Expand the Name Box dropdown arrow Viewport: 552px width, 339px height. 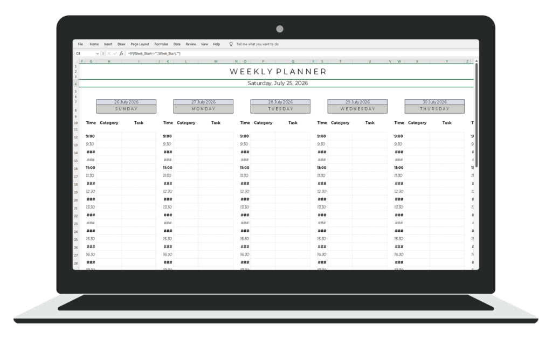tap(98, 53)
